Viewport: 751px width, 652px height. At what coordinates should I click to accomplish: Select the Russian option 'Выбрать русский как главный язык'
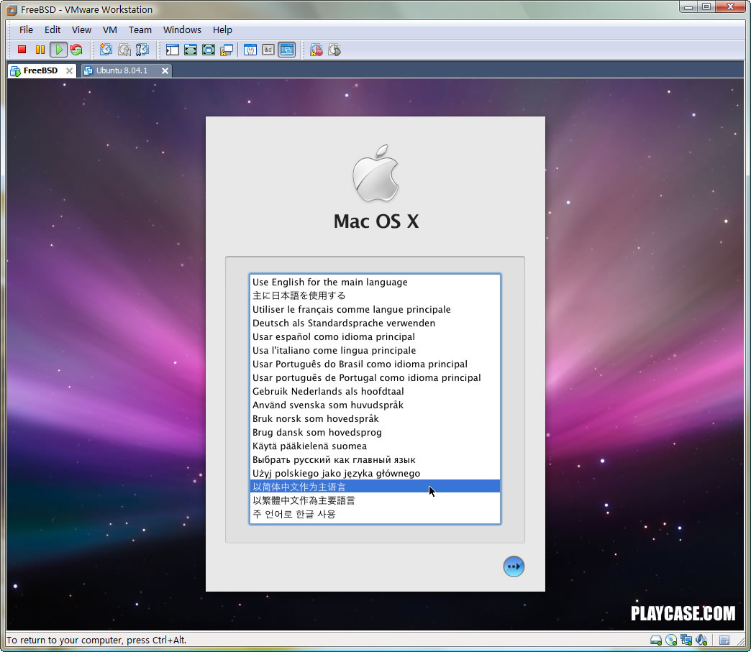pos(375,459)
